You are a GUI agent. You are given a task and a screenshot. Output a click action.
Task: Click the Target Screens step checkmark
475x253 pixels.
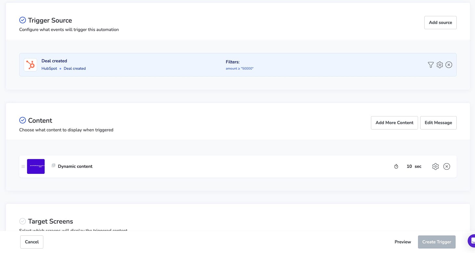pos(22,221)
